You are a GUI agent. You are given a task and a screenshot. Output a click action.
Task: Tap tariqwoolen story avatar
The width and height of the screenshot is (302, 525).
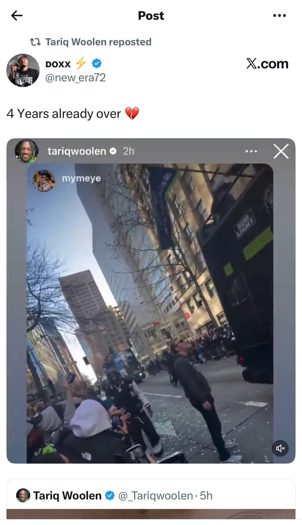tap(27, 151)
